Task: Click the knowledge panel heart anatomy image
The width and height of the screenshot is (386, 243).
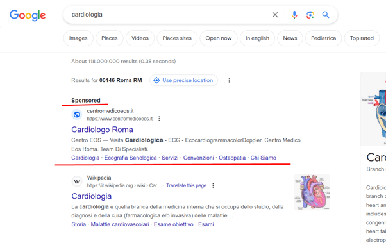Action: tap(373, 110)
